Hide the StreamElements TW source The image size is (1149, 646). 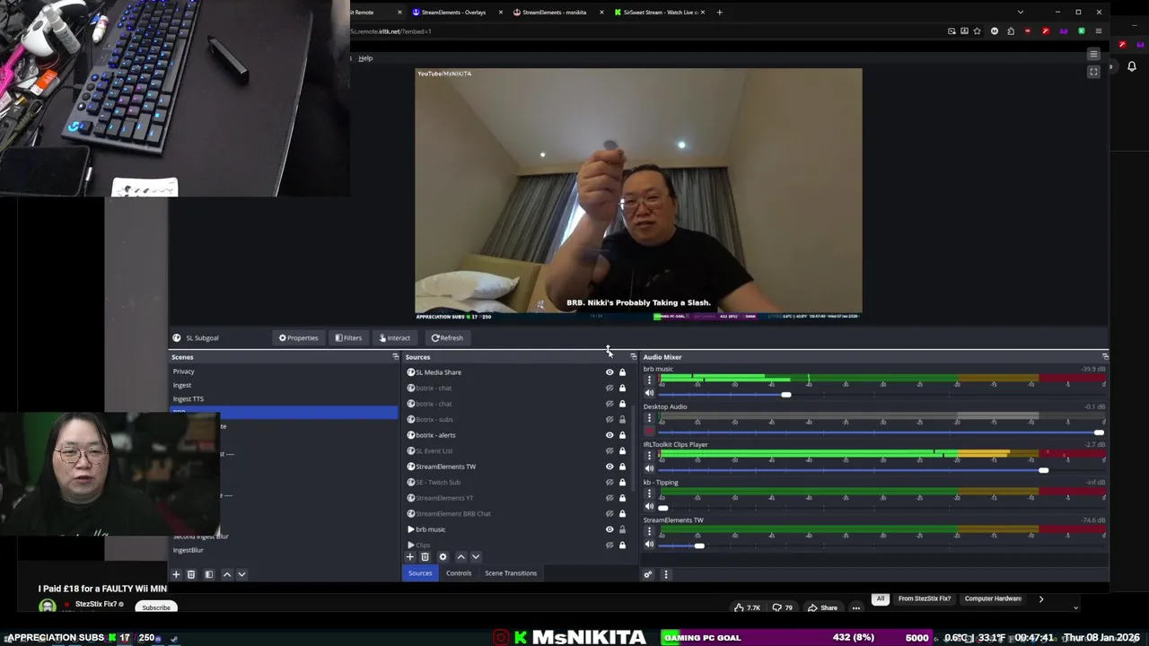(x=610, y=467)
